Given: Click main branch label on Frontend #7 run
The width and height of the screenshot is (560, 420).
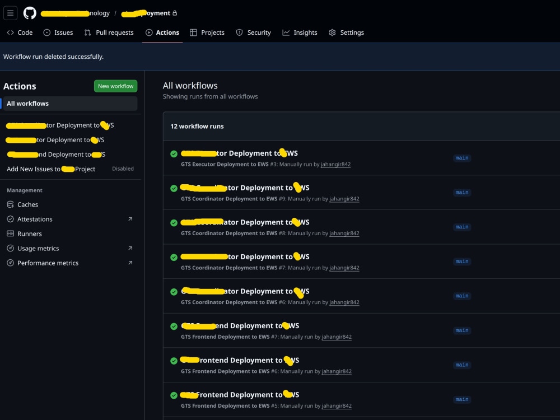Looking at the screenshot, I should [462, 330].
